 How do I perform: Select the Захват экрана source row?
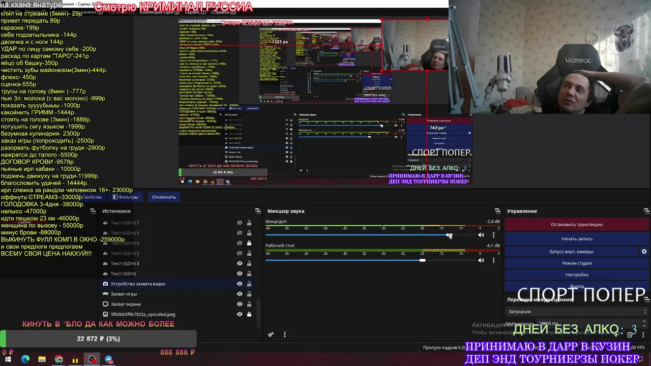(x=177, y=304)
